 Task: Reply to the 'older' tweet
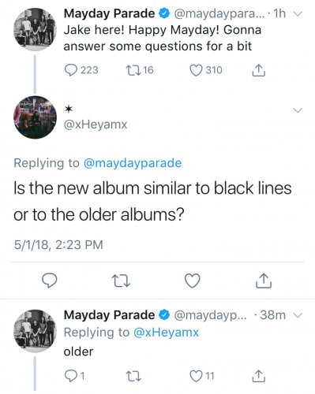[70, 377]
